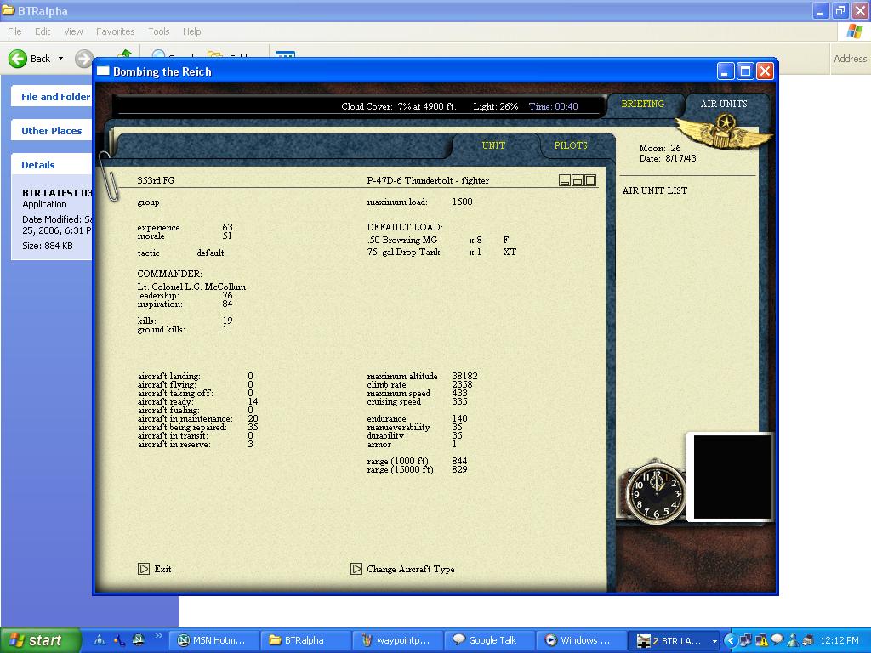This screenshot has height=653, width=871.
Task: Open Favorites menu in BTRalpha window
Action: (115, 31)
